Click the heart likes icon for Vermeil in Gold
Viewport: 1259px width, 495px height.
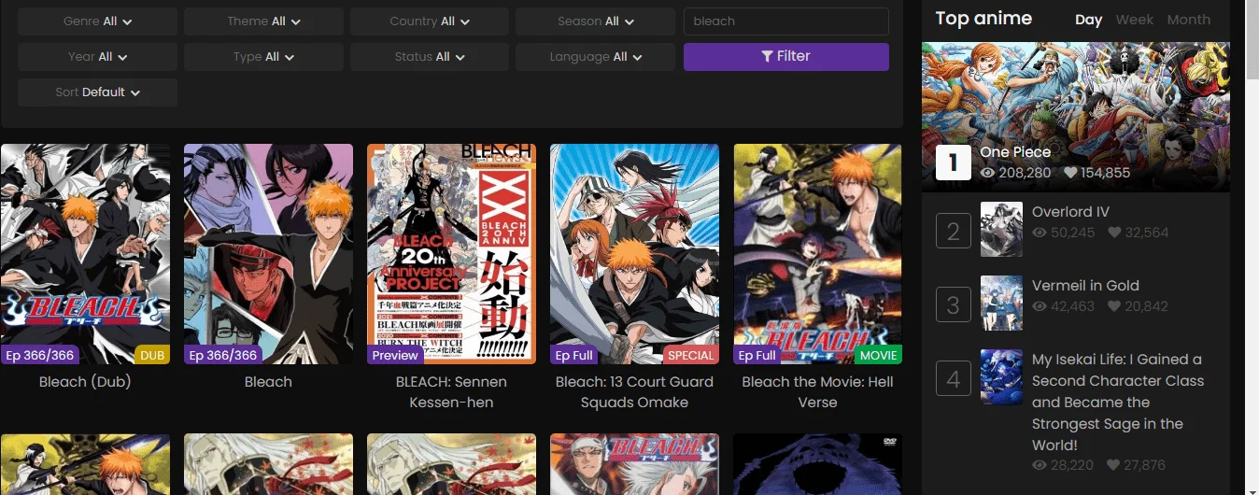tap(1114, 306)
